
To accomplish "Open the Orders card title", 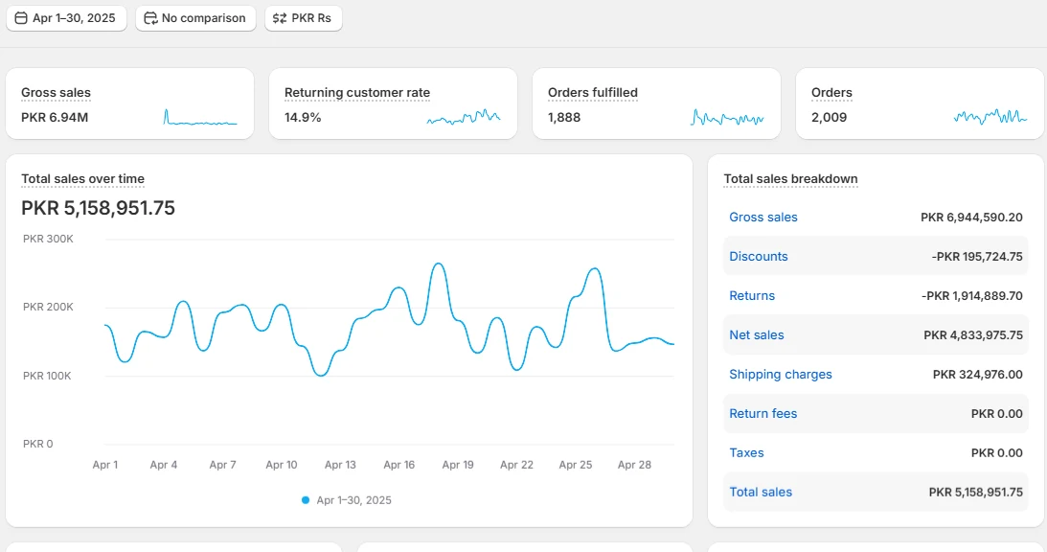I will 831,93.
